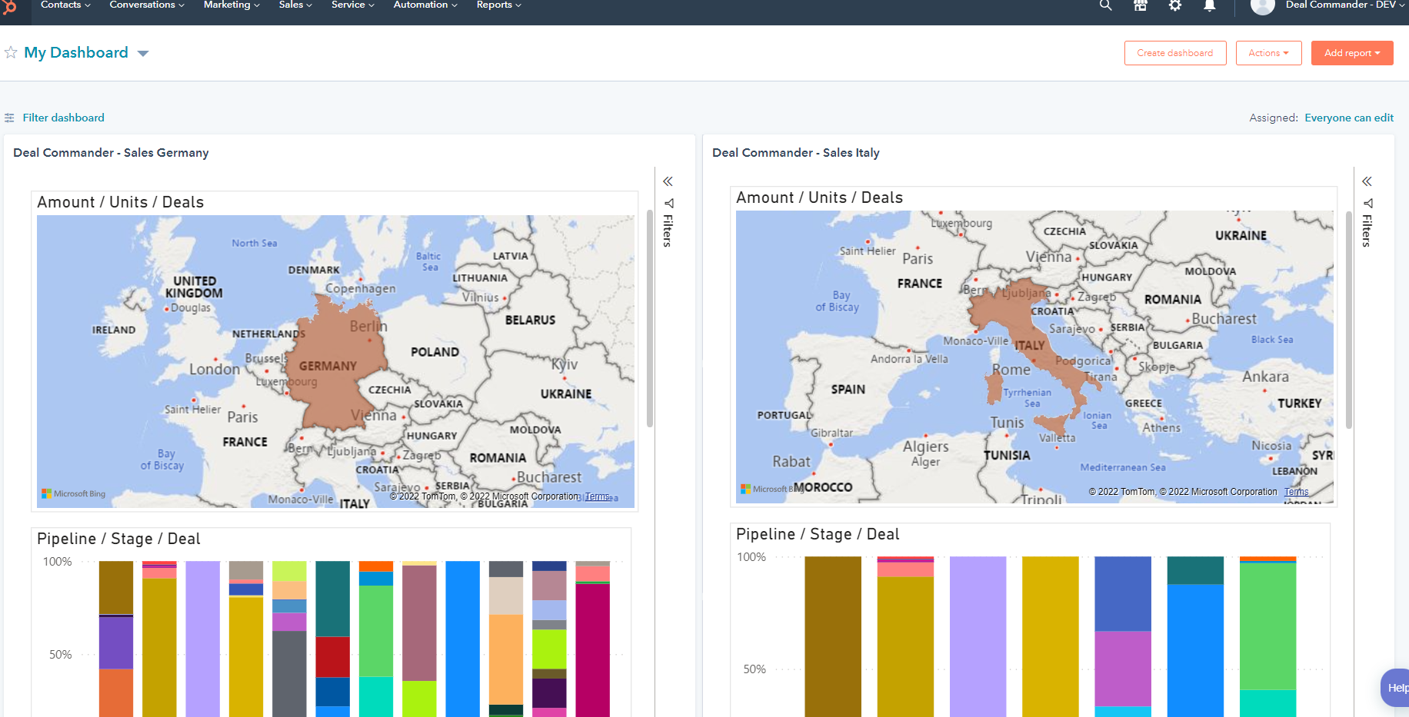Collapse Italy report filters pane chevrons
The width and height of the screenshot is (1409, 717).
tap(1367, 181)
